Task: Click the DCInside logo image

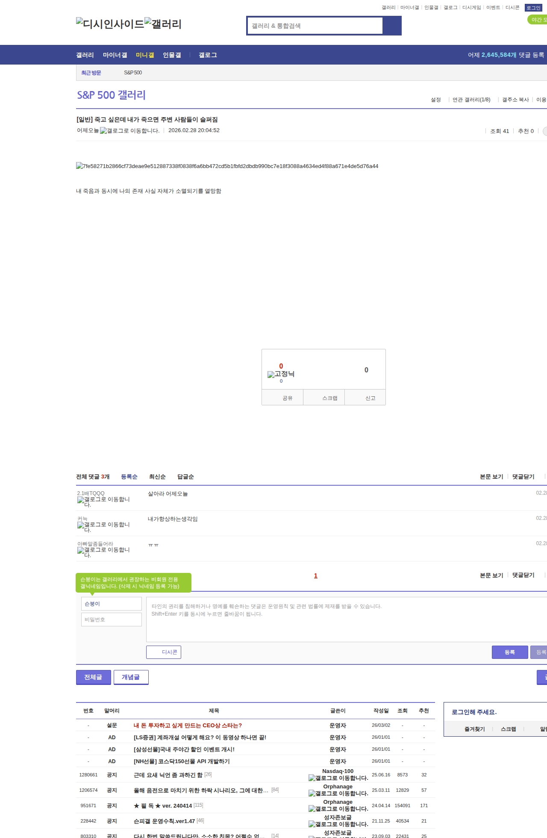Action: pos(110,24)
